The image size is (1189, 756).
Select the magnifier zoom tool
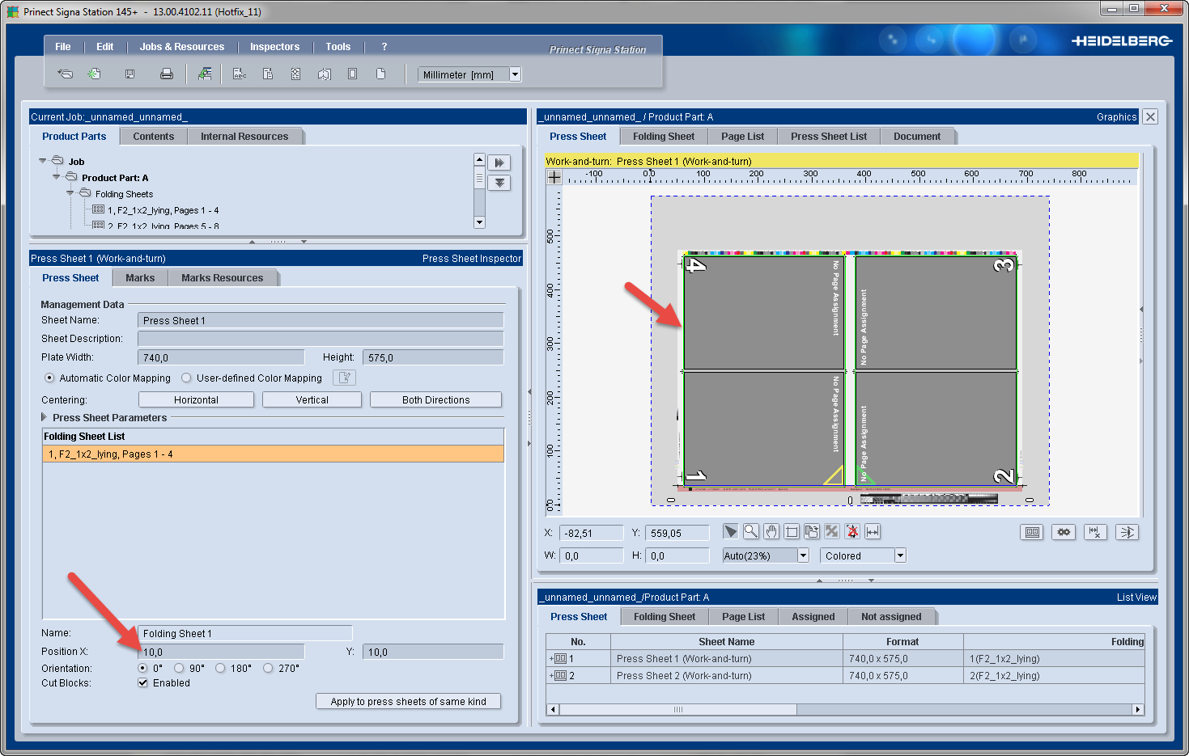pos(751,531)
